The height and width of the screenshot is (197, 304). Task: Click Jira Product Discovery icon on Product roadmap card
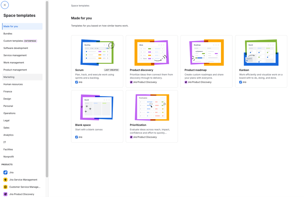click(186, 82)
